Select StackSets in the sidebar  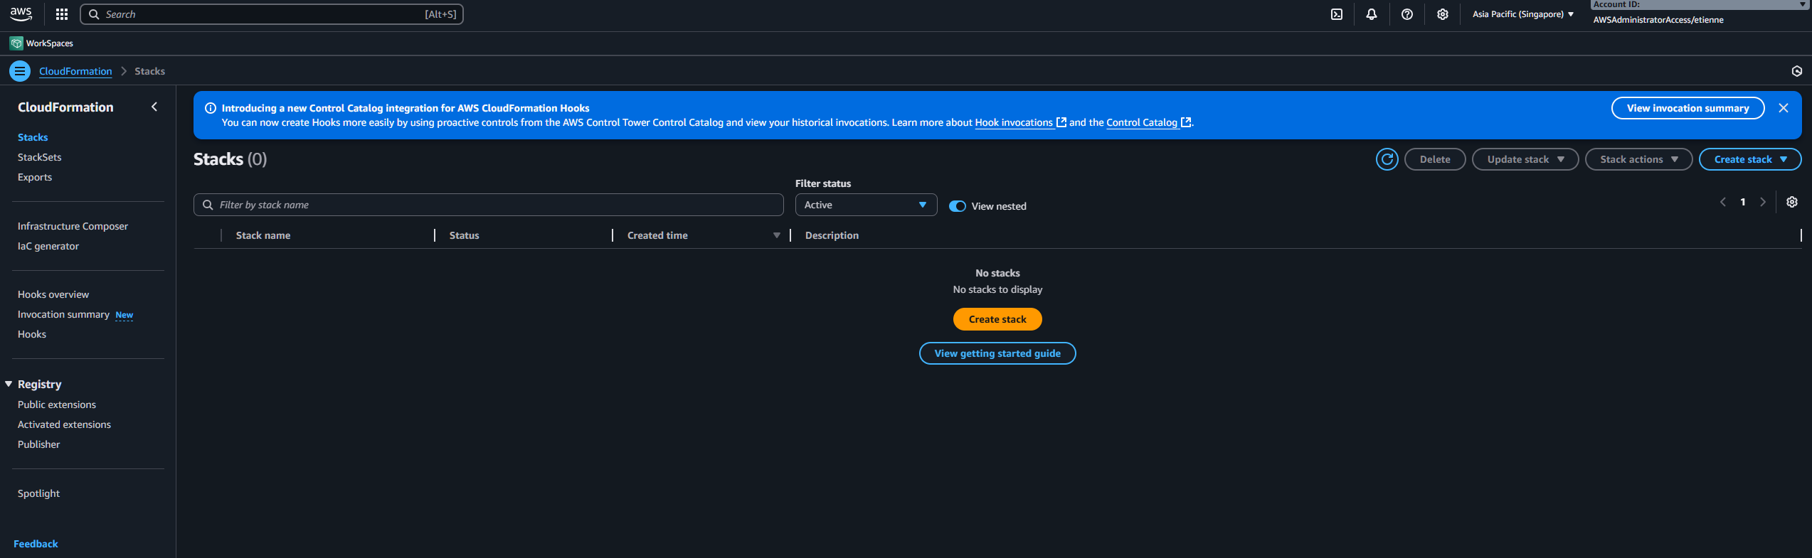click(x=40, y=157)
